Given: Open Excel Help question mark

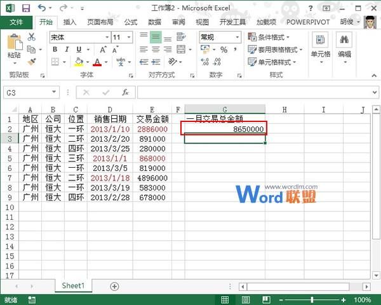Looking at the screenshot, I should [311, 8].
